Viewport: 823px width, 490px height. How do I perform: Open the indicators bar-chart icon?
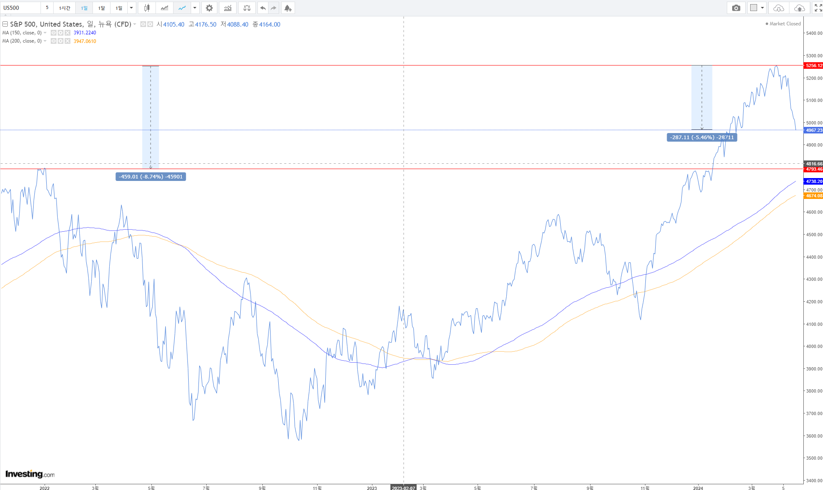pyautogui.click(x=228, y=8)
